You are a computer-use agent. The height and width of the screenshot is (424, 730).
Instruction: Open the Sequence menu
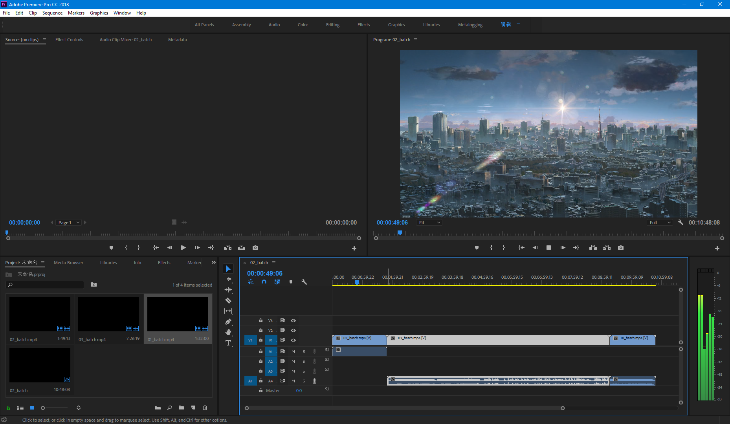pyautogui.click(x=52, y=13)
